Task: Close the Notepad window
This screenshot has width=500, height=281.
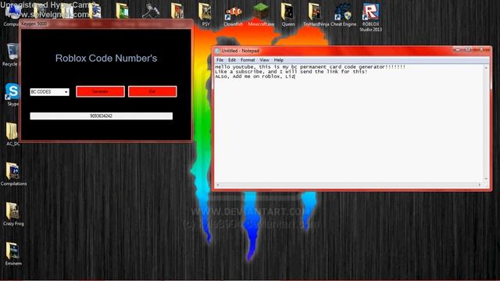Action: coord(481,49)
